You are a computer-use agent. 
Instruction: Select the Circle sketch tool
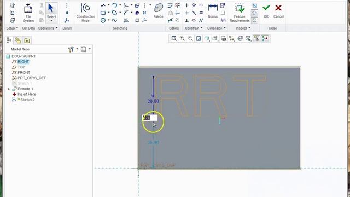[x=103, y=20]
